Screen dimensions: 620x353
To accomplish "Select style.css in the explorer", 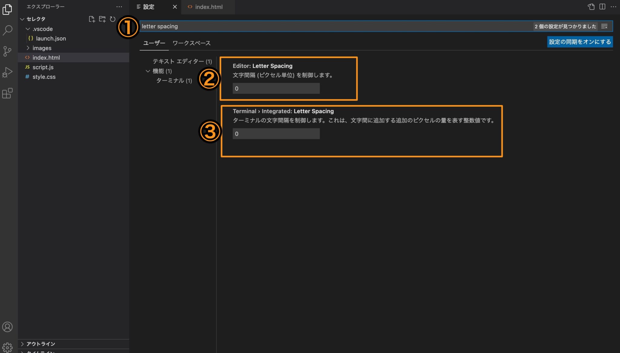I will [44, 77].
